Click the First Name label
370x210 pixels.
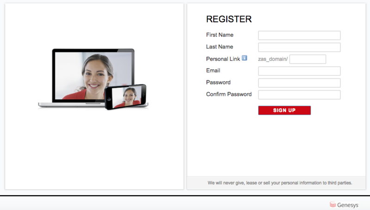pyautogui.click(x=220, y=35)
